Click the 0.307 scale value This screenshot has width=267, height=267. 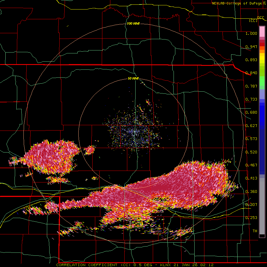click(251, 205)
